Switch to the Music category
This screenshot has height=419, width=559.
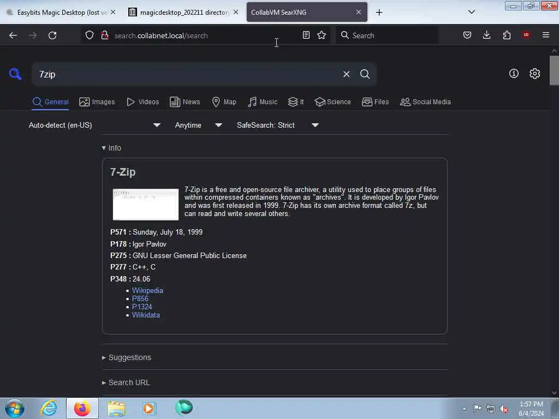pyautogui.click(x=263, y=102)
